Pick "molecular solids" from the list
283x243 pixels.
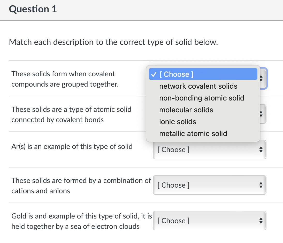[x=186, y=110]
